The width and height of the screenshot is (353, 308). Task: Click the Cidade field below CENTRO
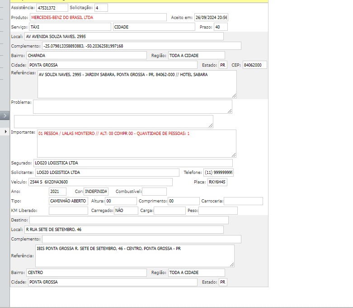pyautogui.click(x=113, y=282)
